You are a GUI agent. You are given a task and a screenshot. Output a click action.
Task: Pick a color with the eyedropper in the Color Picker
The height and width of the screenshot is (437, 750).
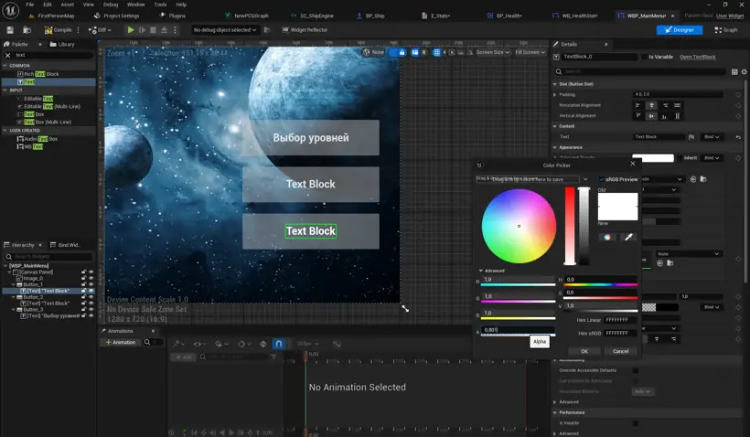pos(628,237)
